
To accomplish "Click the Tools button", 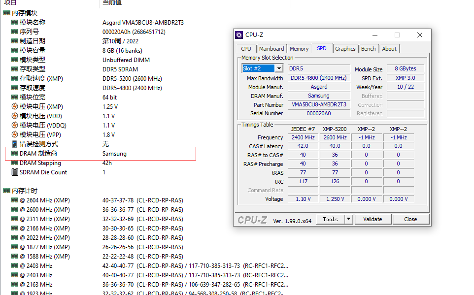I will [331, 219].
